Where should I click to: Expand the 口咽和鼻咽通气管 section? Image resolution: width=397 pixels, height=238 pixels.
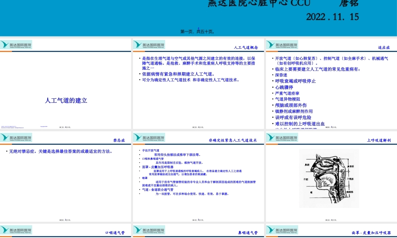click(x=152, y=158)
